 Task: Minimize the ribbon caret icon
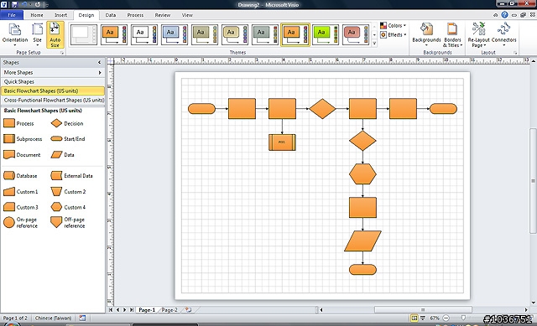point(495,15)
